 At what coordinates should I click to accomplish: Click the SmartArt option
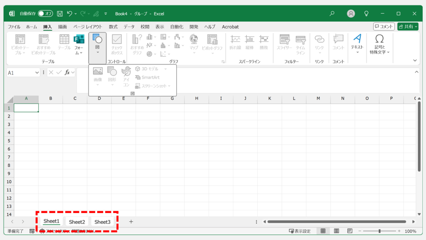[x=147, y=77]
